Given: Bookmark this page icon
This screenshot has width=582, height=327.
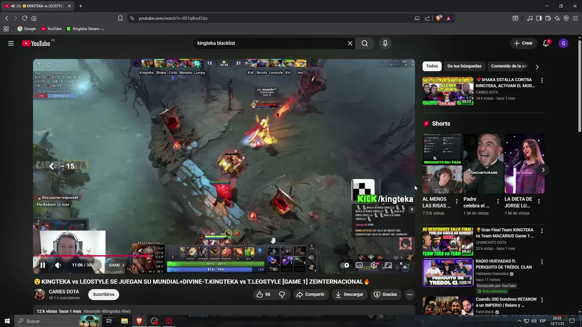Looking at the screenshot, I should (x=120, y=18).
